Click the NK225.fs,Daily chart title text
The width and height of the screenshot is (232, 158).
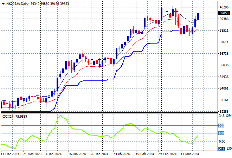(18, 4)
